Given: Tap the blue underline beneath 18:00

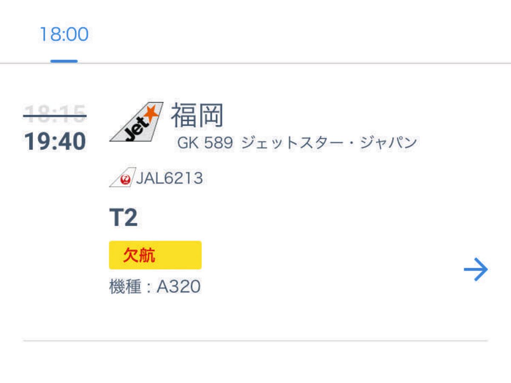Looking at the screenshot, I should 64,61.
